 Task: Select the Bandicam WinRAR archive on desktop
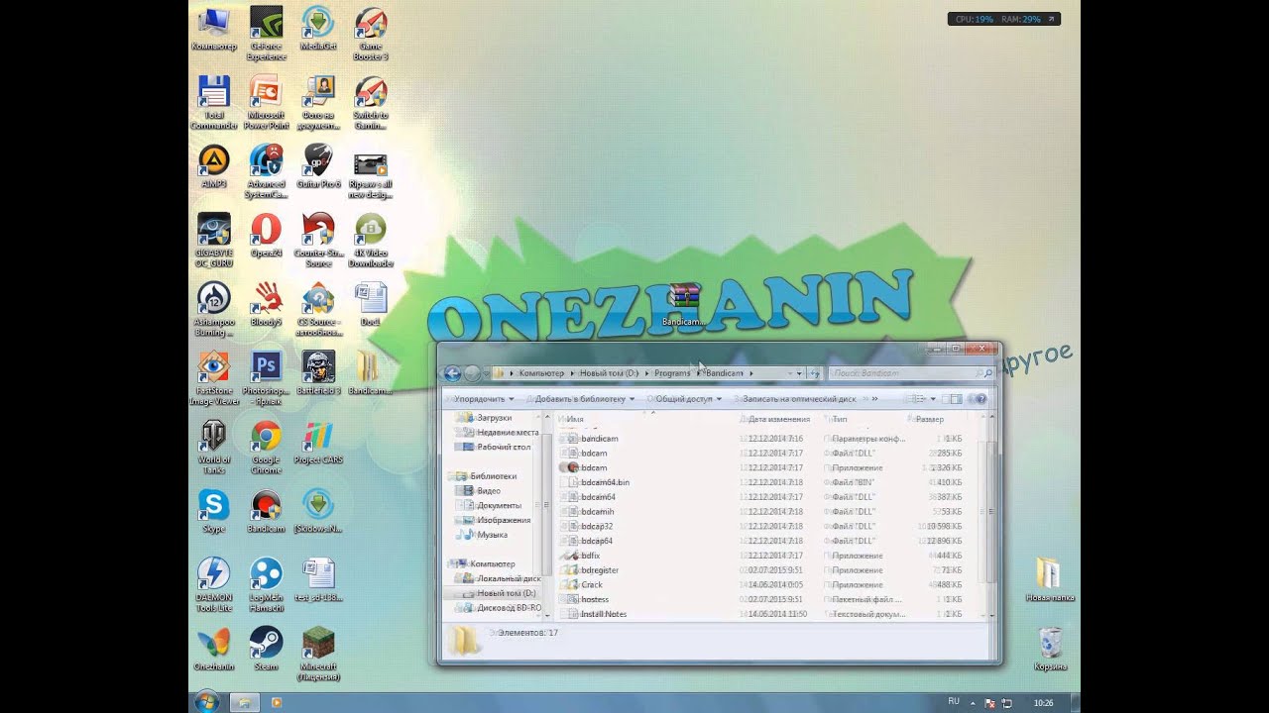(683, 304)
